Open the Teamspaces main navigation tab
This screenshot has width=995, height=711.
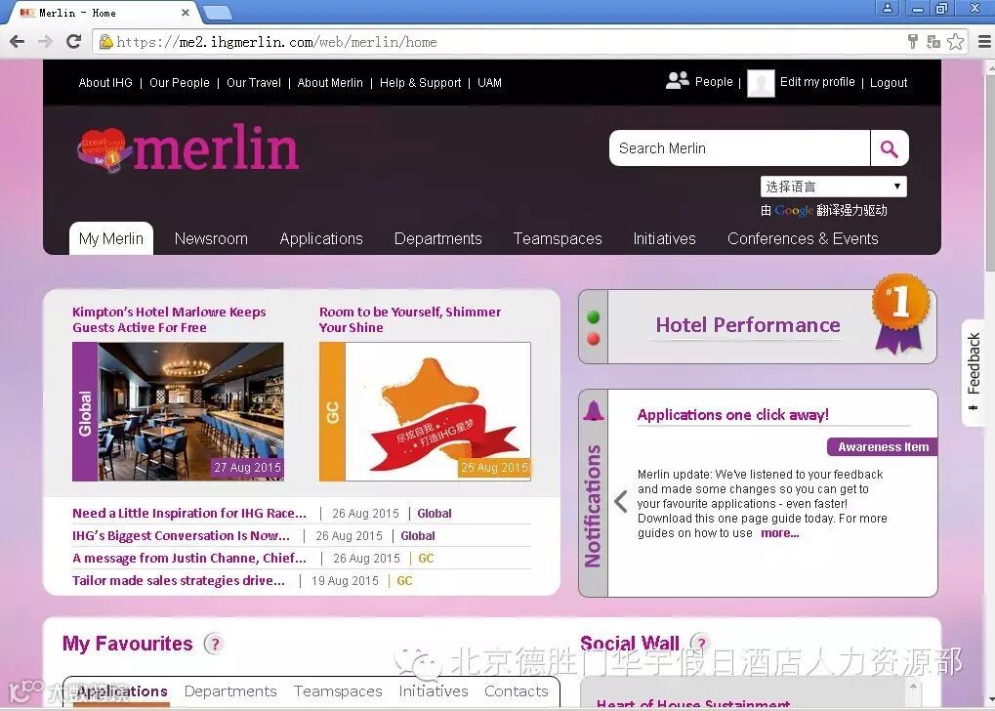(558, 238)
